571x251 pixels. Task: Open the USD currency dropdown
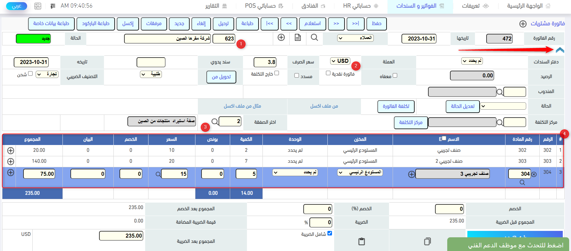click(340, 61)
